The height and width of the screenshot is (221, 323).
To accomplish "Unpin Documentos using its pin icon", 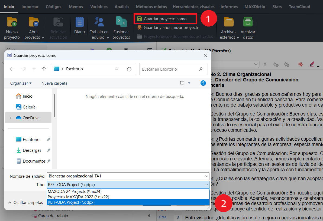I will [49, 161].
